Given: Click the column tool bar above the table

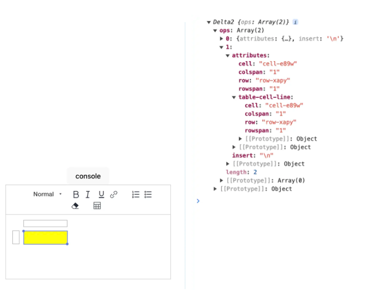Looking at the screenshot, I should point(45,223).
